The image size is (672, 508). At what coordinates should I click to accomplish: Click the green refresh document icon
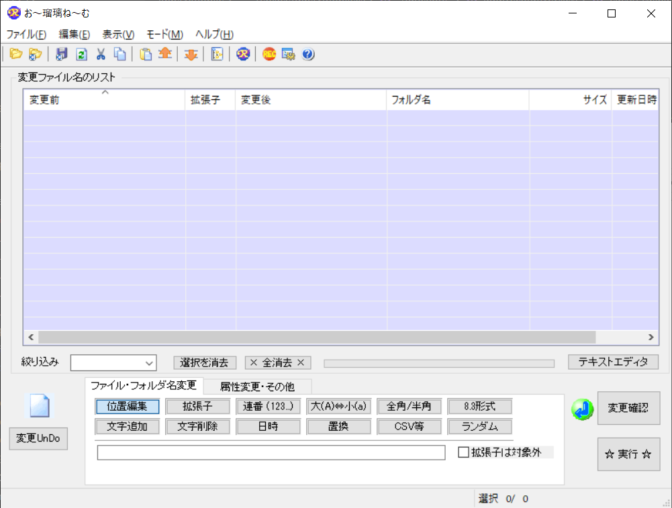coord(81,54)
